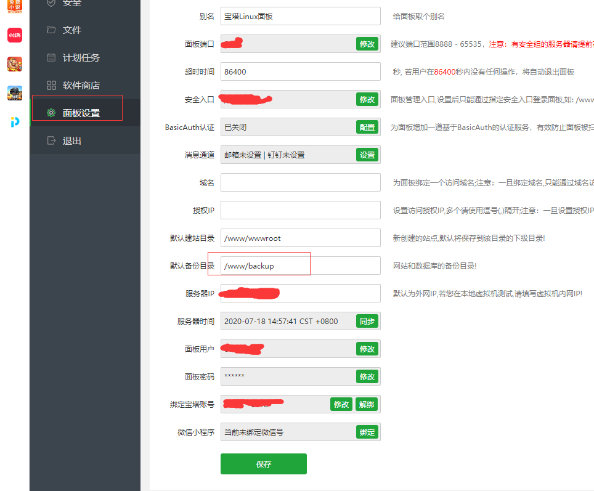Click the green 保存 button

[x=264, y=464]
